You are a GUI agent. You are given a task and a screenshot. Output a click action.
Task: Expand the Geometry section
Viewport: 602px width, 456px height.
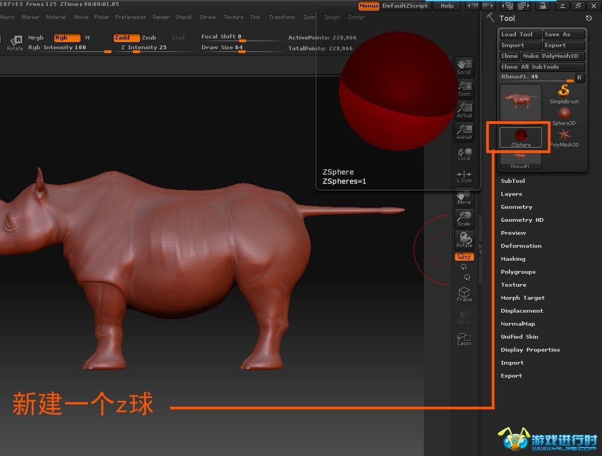(516, 207)
